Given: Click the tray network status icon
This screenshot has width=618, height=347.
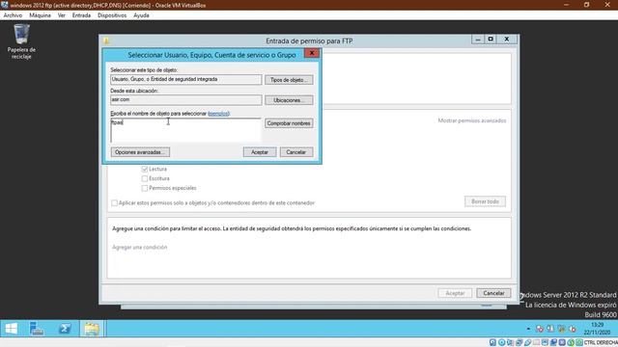Looking at the screenshot, I should click(x=562, y=329).
